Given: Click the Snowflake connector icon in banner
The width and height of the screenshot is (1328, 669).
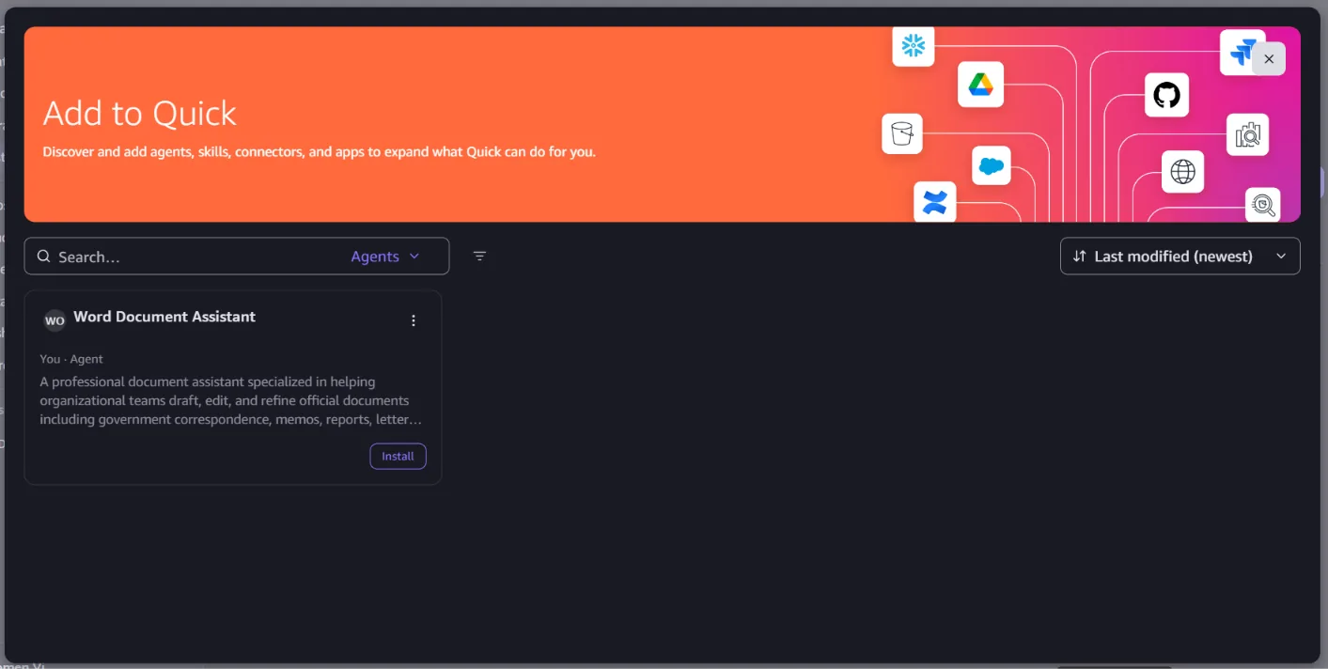Looking at the screenshot, I should tap(913, 46).
